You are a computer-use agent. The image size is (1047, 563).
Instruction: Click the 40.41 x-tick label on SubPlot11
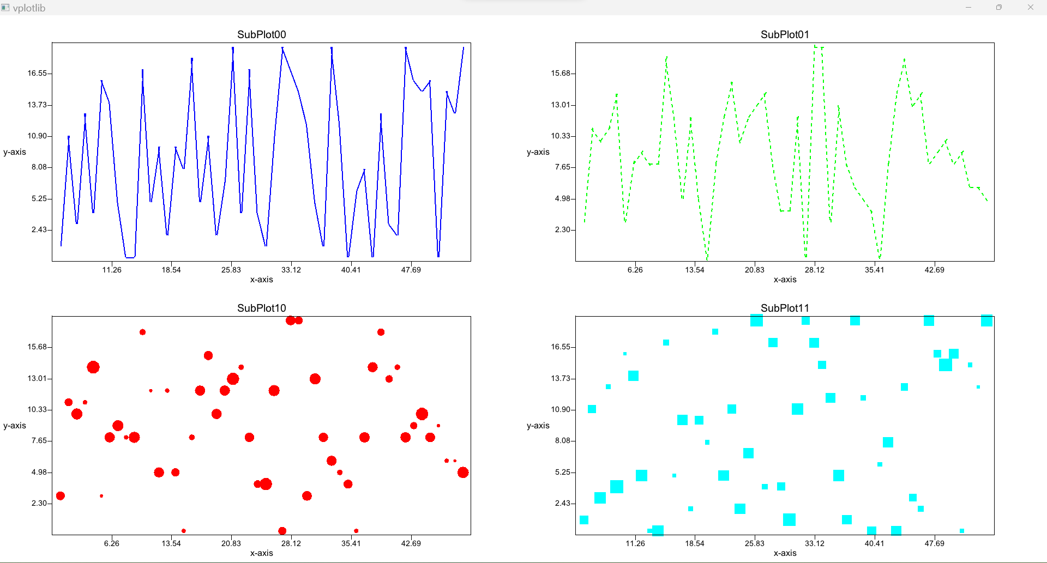pos(874,543)
